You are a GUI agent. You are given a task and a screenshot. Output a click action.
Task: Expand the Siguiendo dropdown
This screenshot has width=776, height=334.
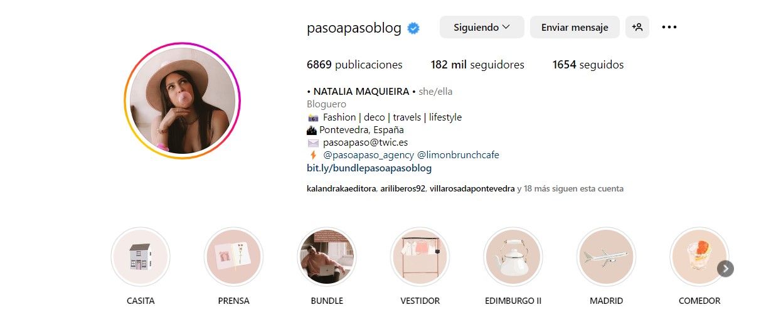[482, 27]
